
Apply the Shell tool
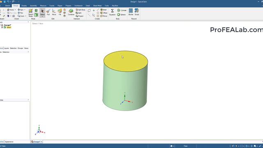pos(104,10)
